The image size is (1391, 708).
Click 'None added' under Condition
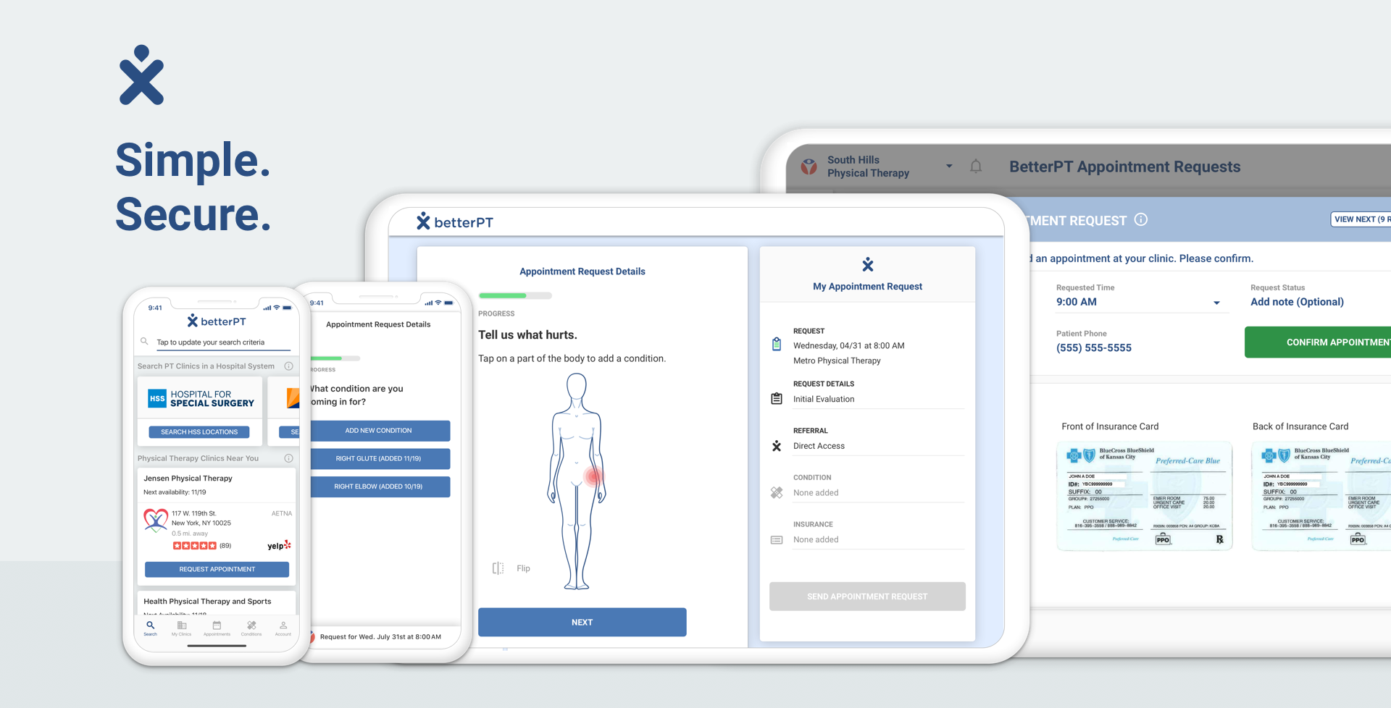tap(816, 493)
